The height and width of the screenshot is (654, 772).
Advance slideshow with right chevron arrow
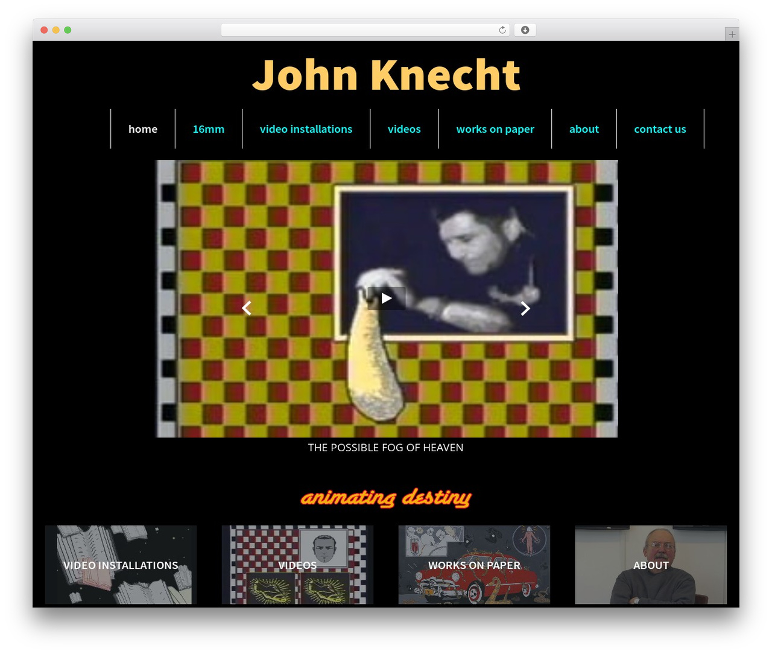coord(525,308)
